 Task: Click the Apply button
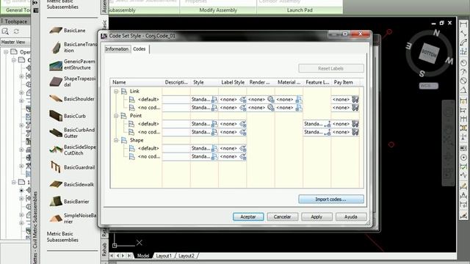click(x=317, y=217)
